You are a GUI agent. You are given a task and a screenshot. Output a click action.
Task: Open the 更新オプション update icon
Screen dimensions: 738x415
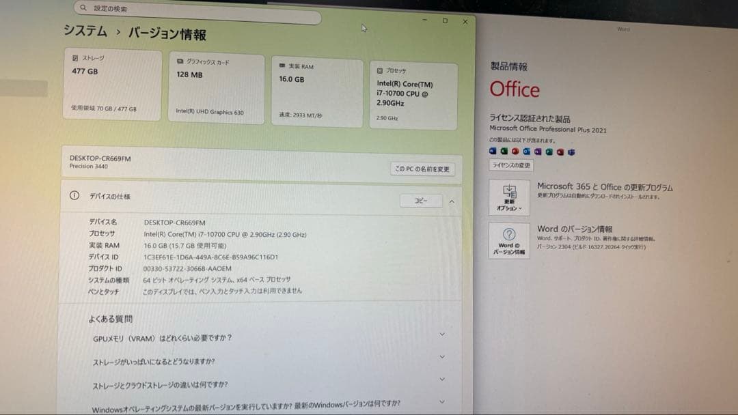click(x=509, y=197)
